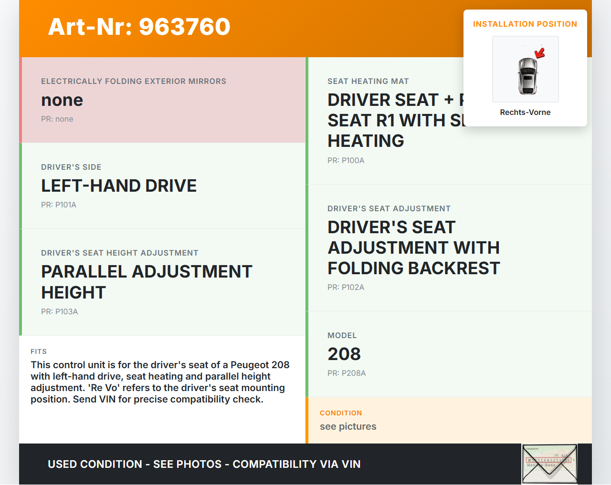
Task: Select the large model value "208"
Action: click(x=344, y=354)
